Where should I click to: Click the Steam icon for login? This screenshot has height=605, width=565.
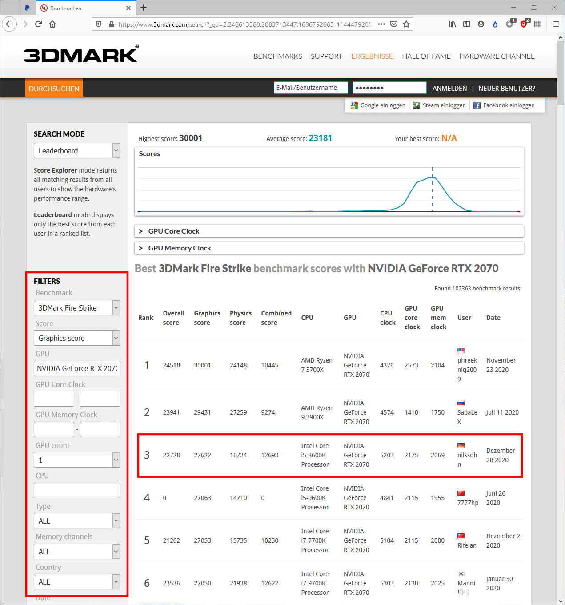(417, 105)
